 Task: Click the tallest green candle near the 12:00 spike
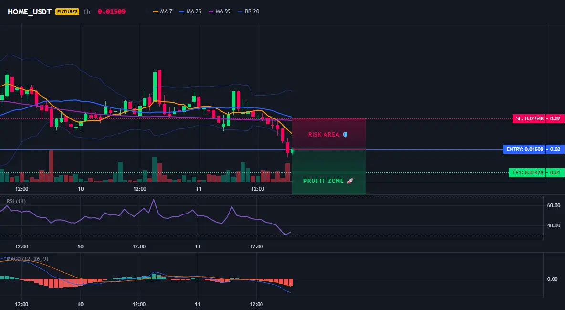coord(155,86)
